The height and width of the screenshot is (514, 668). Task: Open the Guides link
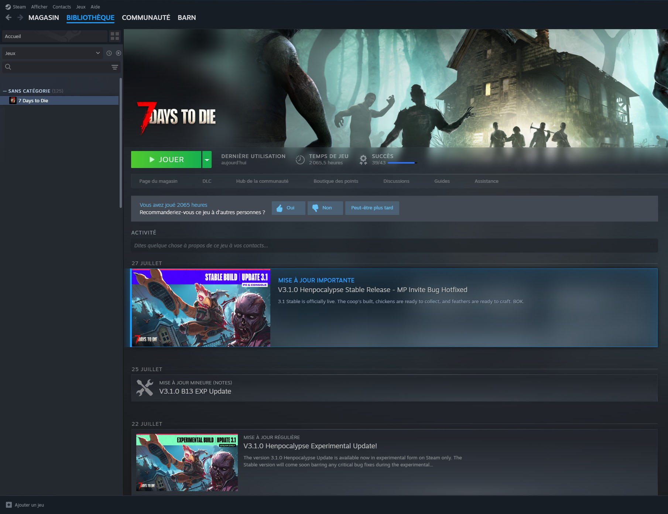[442, 181]
